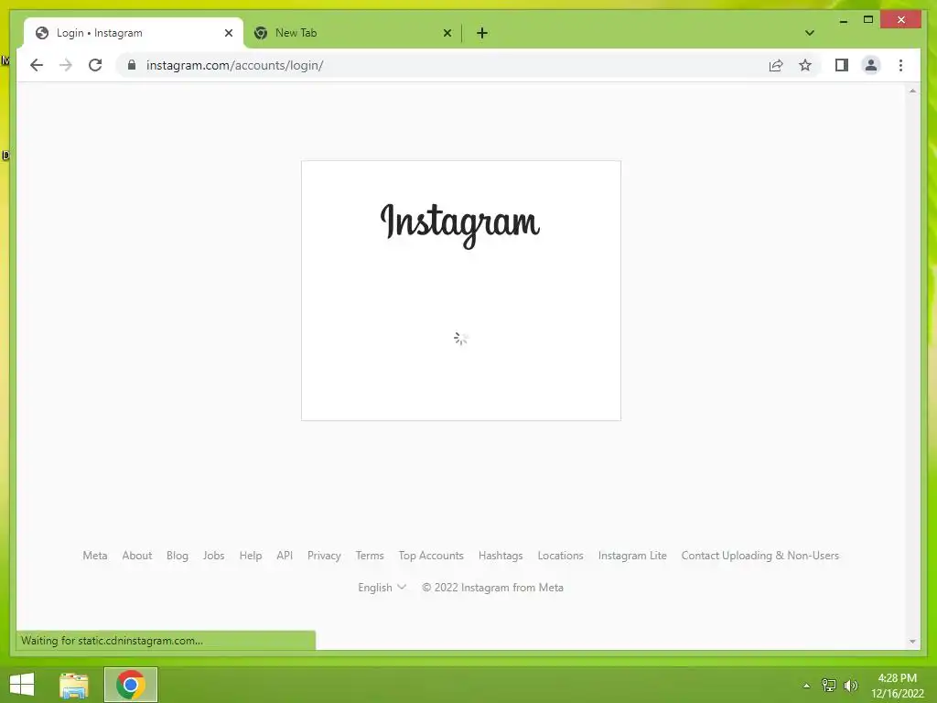937x703 pixels.
Task: Click the address bar URL
Action: point(235,65)
